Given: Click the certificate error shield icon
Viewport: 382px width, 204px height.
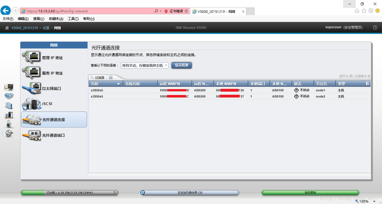Looking at the screenshot, I should (166, 11).
